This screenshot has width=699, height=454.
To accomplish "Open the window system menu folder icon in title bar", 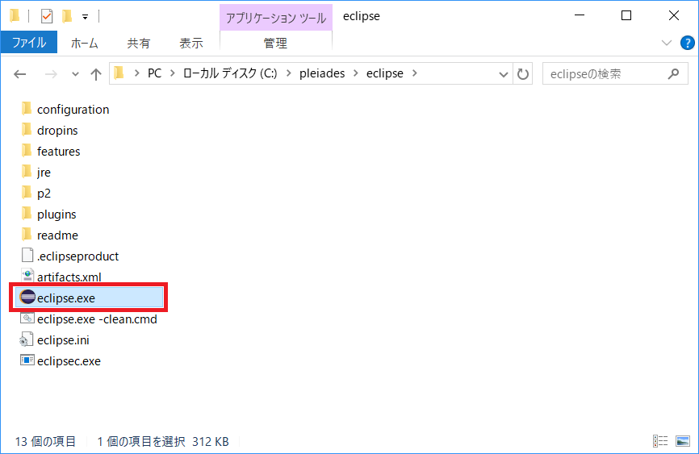I will tap(15, 16).
